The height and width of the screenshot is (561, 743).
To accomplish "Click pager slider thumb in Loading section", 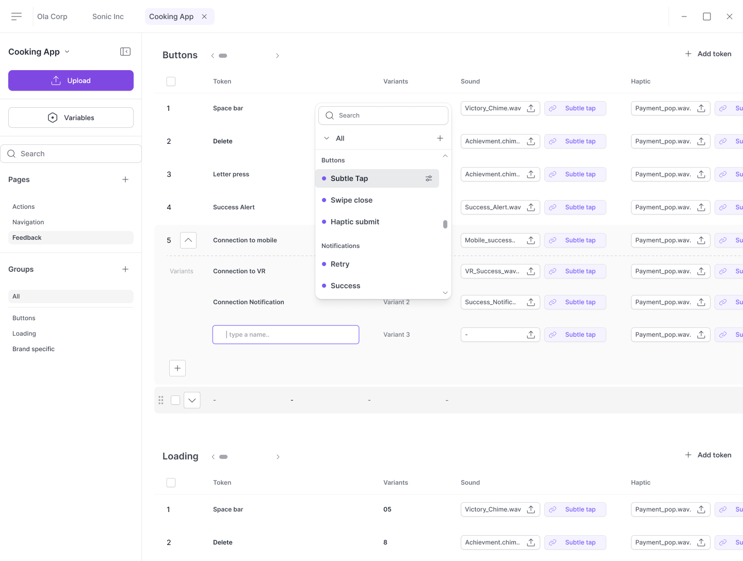I will (223, 457).
